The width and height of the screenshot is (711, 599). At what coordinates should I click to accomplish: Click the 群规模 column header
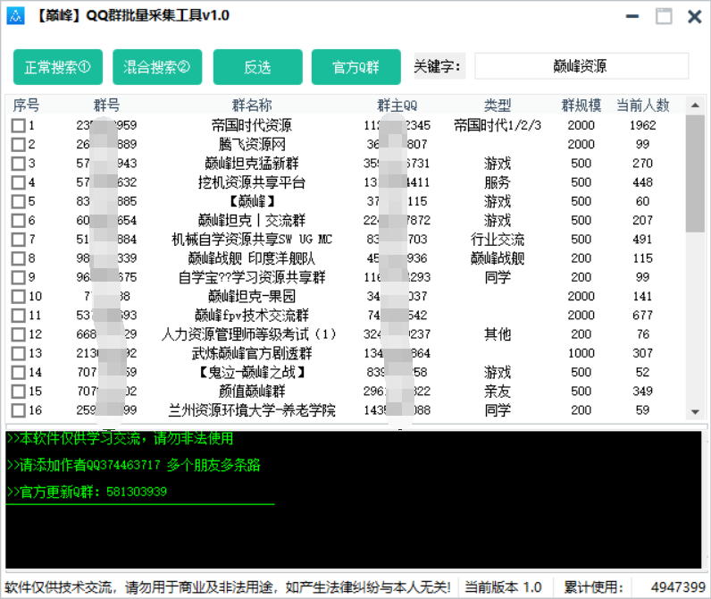coord(581,105)
